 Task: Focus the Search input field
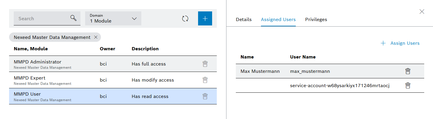point(41,18)
